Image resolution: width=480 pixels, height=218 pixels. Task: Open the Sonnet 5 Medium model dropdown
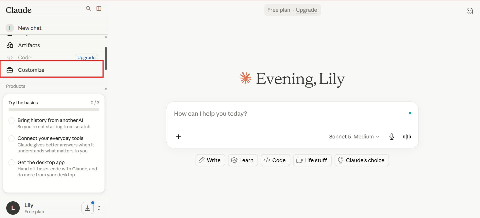pyautogui.click(x=354, y=137)
